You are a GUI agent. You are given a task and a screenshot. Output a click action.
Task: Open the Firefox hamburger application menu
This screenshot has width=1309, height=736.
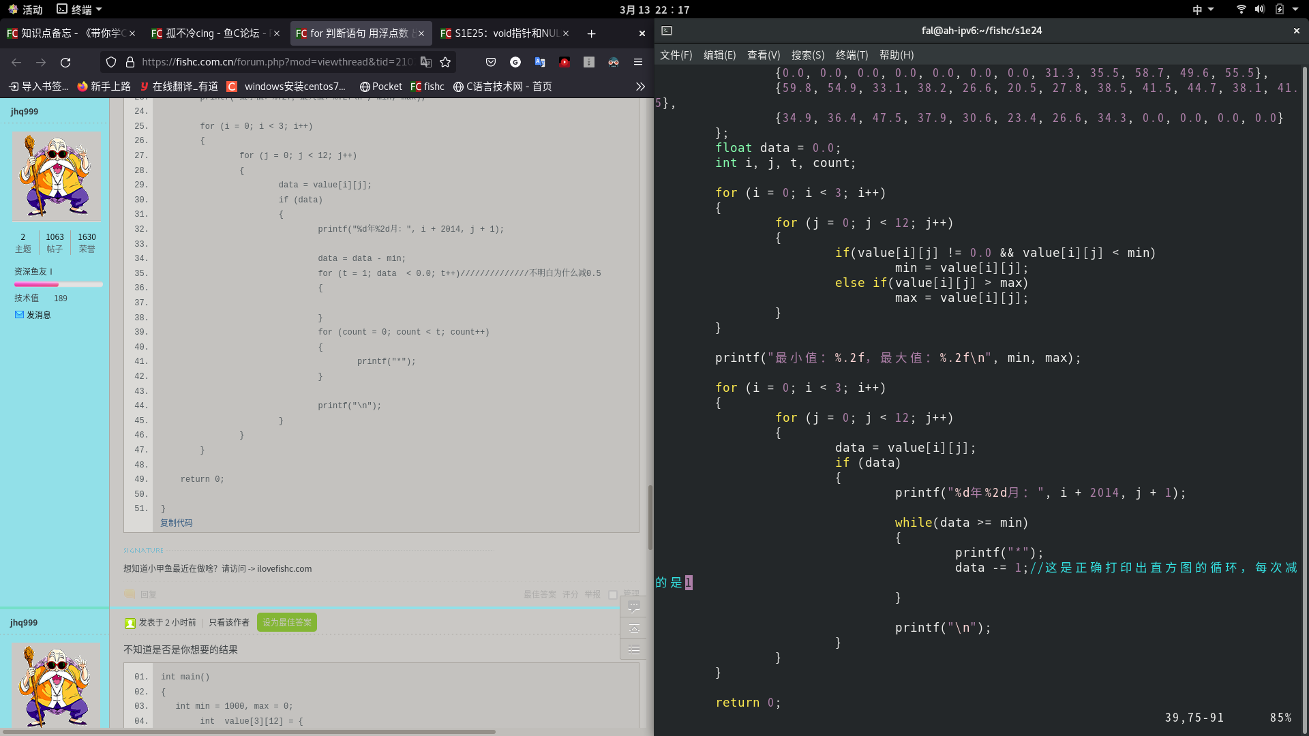tap(638, 62)
